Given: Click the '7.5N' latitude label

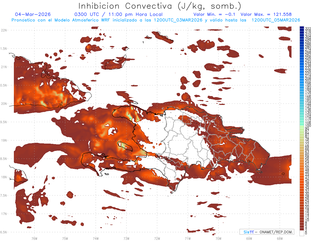Looking at the screenshot, I should tap(4, 195).
